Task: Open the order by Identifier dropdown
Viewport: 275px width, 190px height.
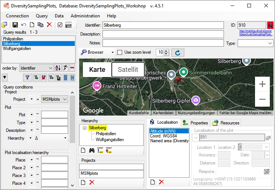Action: point(50,68)
